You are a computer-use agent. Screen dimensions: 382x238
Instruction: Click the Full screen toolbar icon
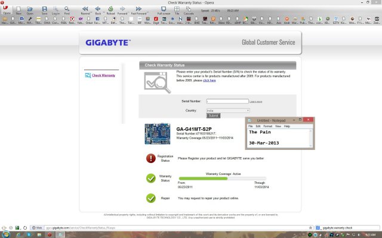click(164, 10)
